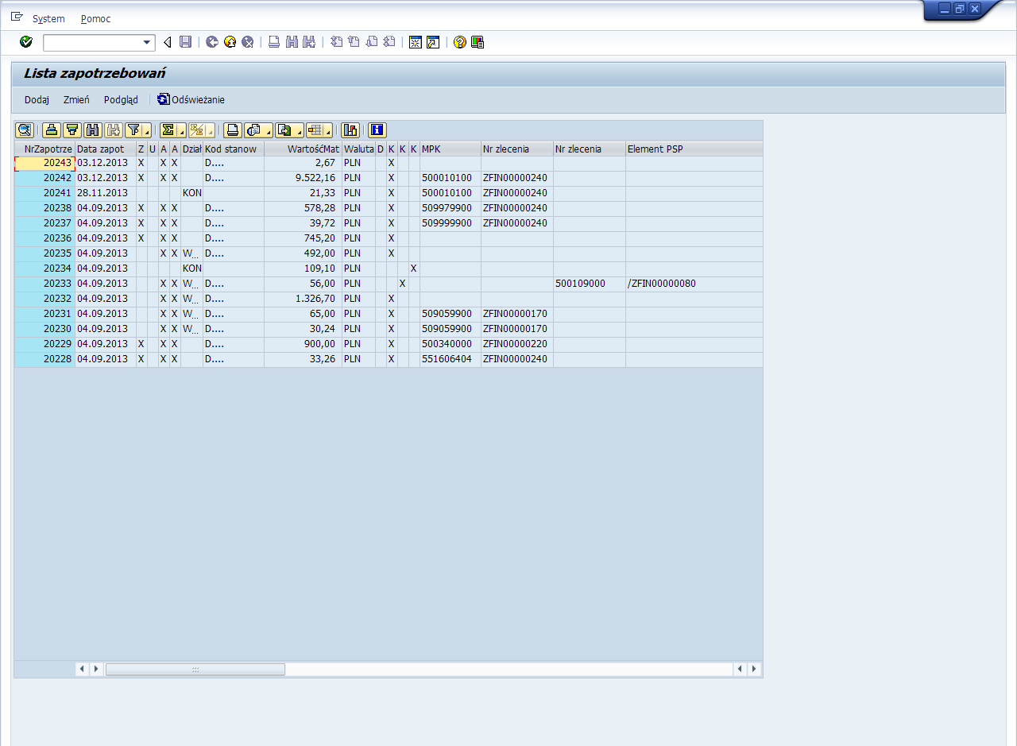Click the Print icon in the list toolbar
Viewport: 1017px width, 746px height.
[233, 130]
